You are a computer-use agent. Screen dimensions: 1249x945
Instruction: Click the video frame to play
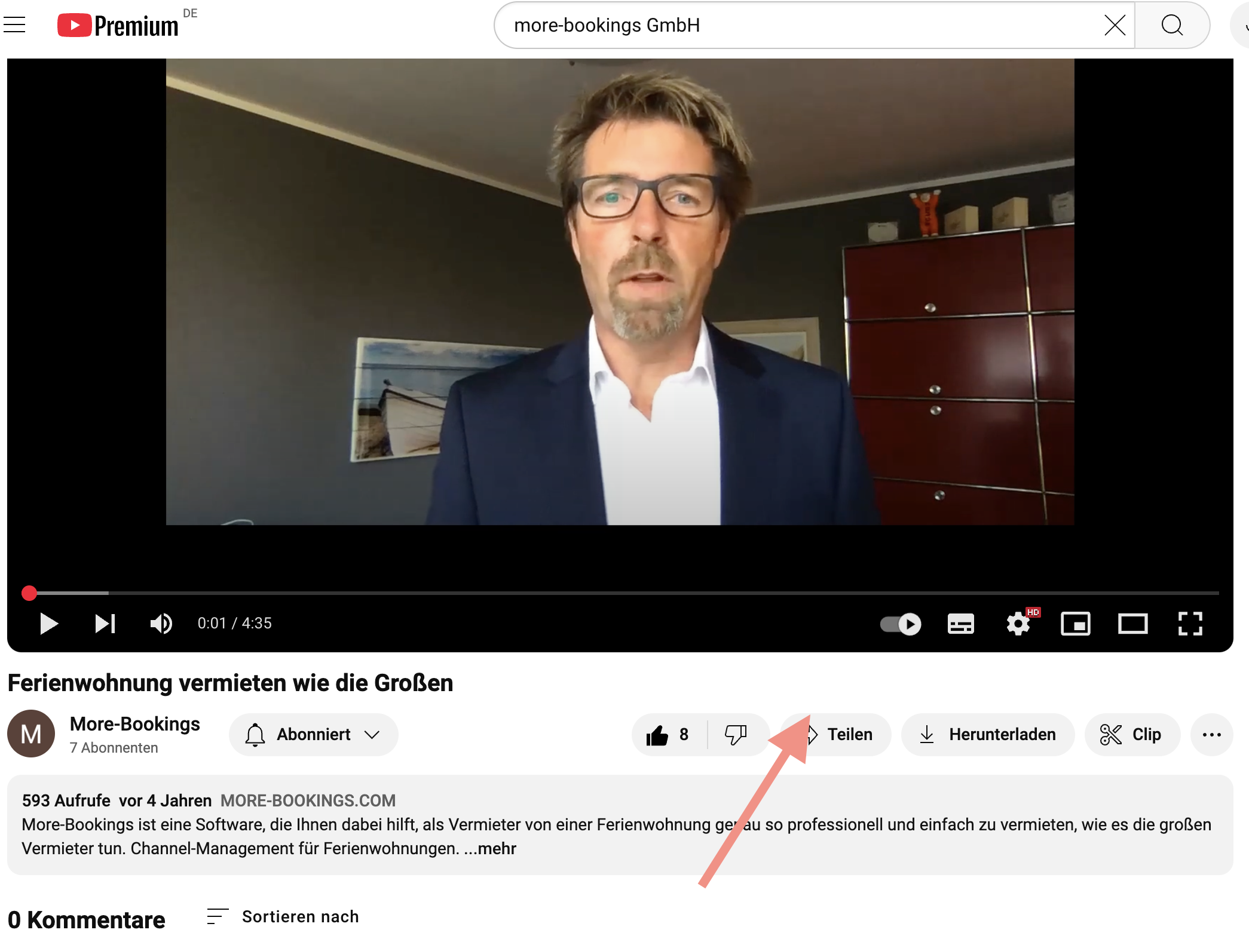coord(620,292)
